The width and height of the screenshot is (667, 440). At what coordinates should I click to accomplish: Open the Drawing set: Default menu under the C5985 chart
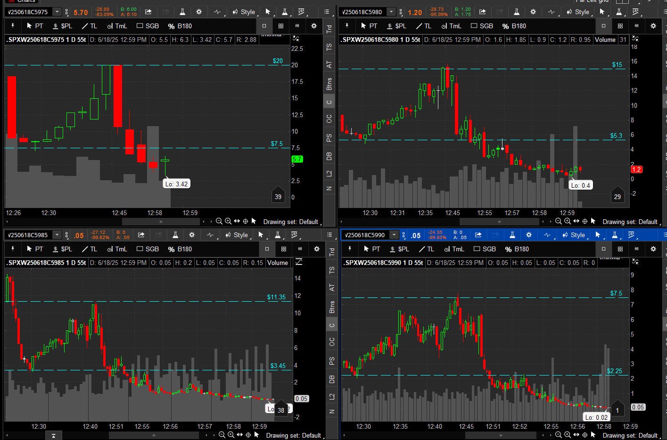(x=293, y=435)
